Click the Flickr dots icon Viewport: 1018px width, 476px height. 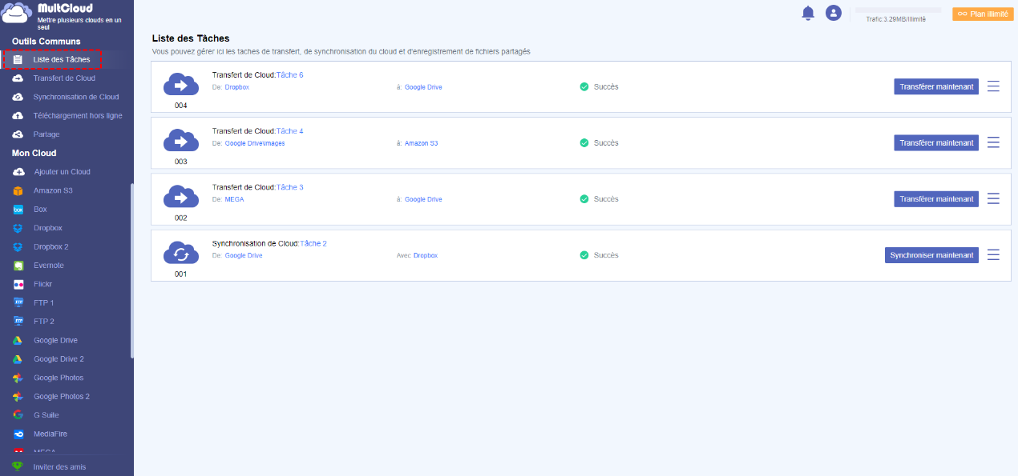[18, 284]
